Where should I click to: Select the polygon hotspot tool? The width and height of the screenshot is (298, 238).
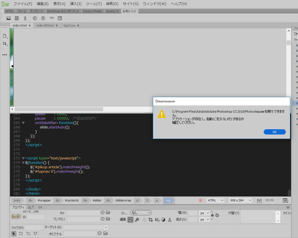click(x=35, y=233)
